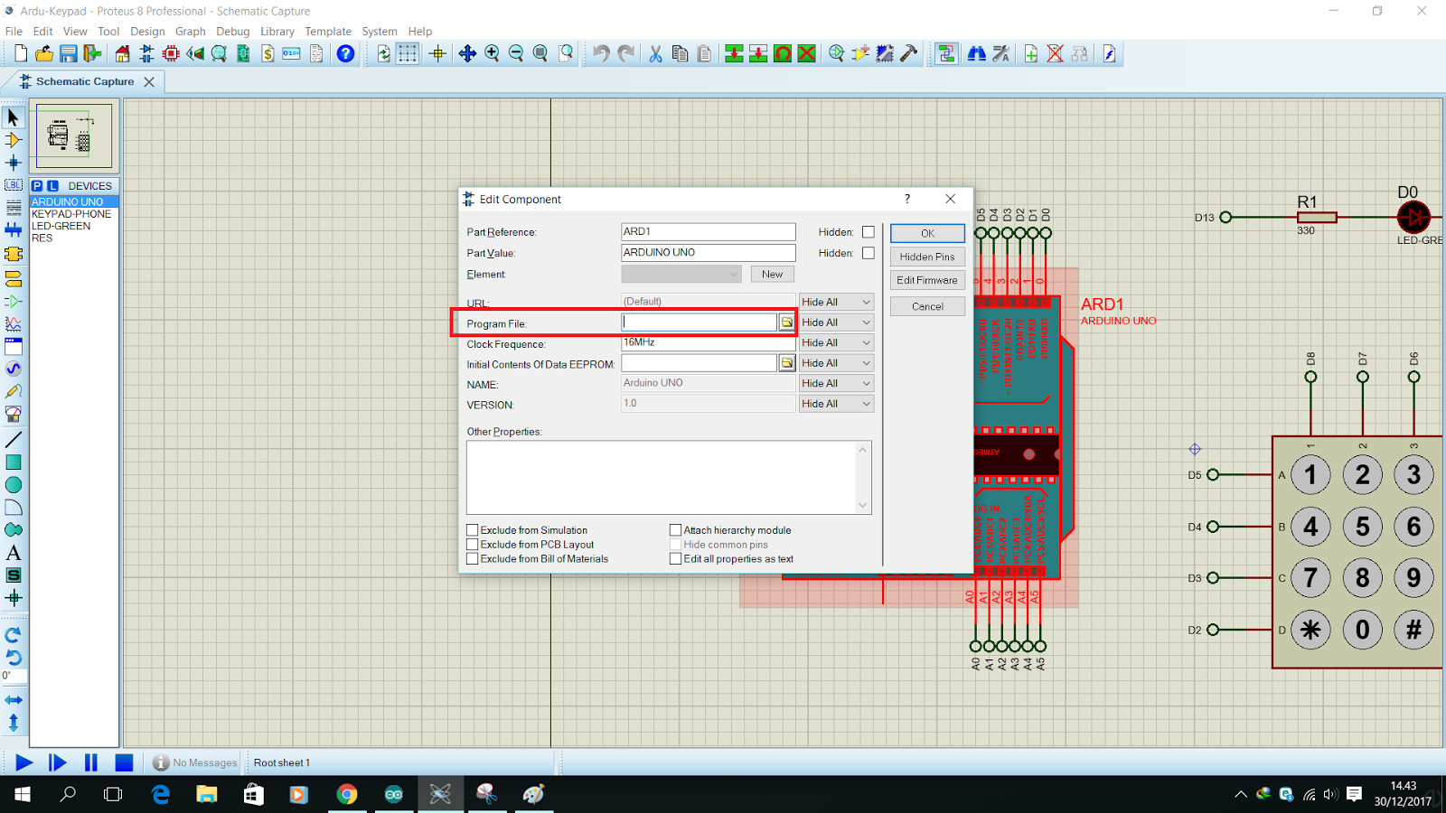Open the Help question mark icon
Image resolution: width=1446 pixels, height=813 pixels.
pyautogui.click(x=345, y=54)
